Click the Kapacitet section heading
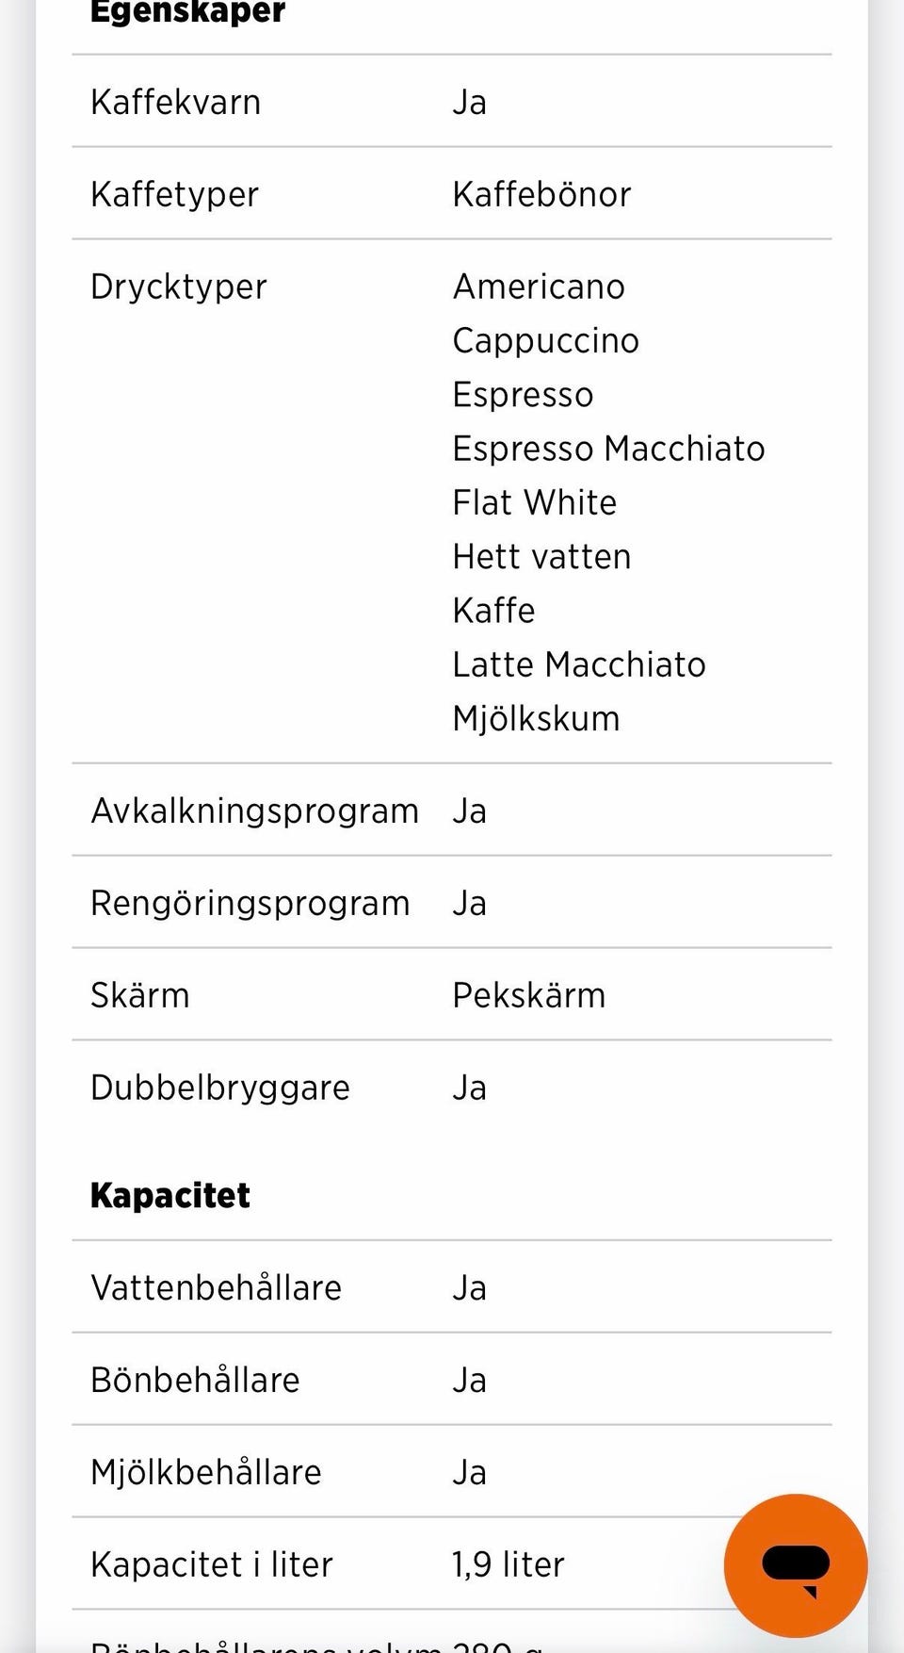 pos(170,1195)
